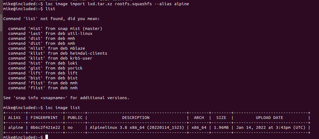Click the DESCRIPTION column header

tap(136, 118)
